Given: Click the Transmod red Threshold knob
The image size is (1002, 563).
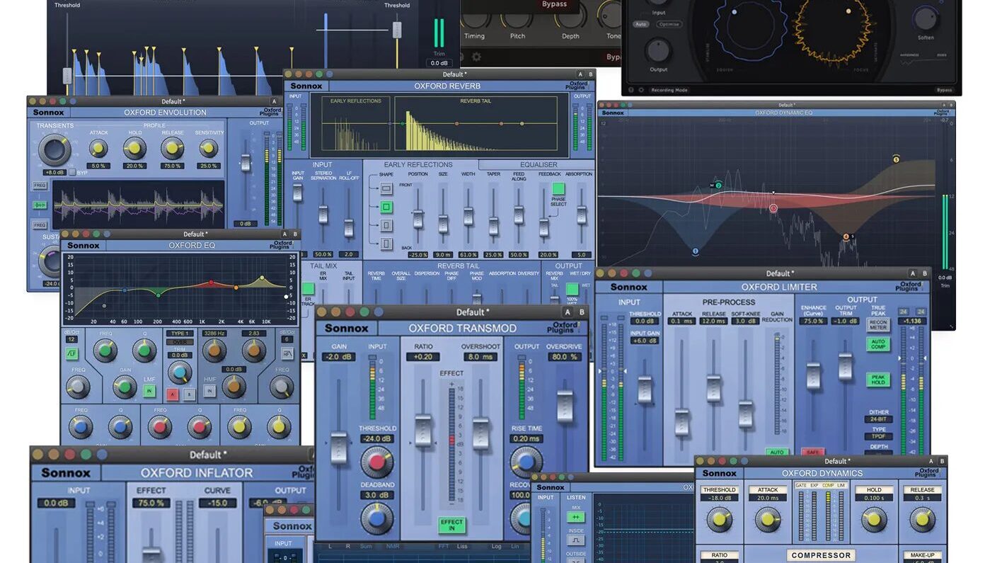Looking at the screenshot, I should (x=376, y=462).
